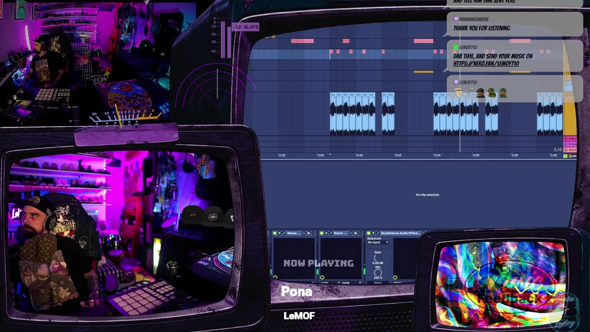Open the second 'none' dropdown under Butch device

351,282
